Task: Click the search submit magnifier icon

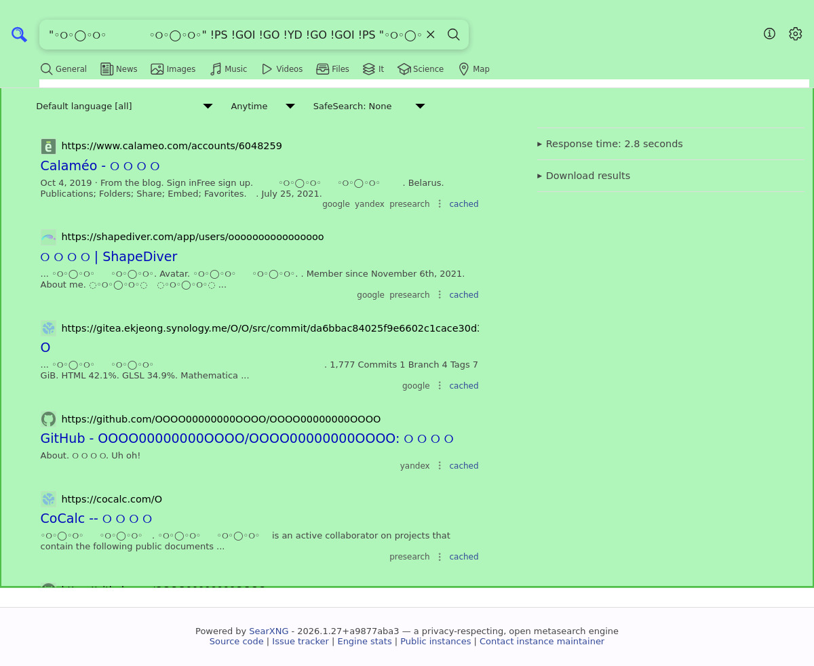Action: (x=454, y=35)
